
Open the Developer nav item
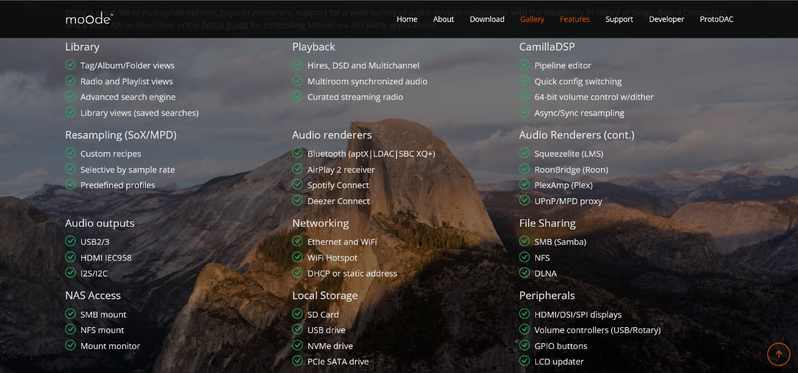666,19
